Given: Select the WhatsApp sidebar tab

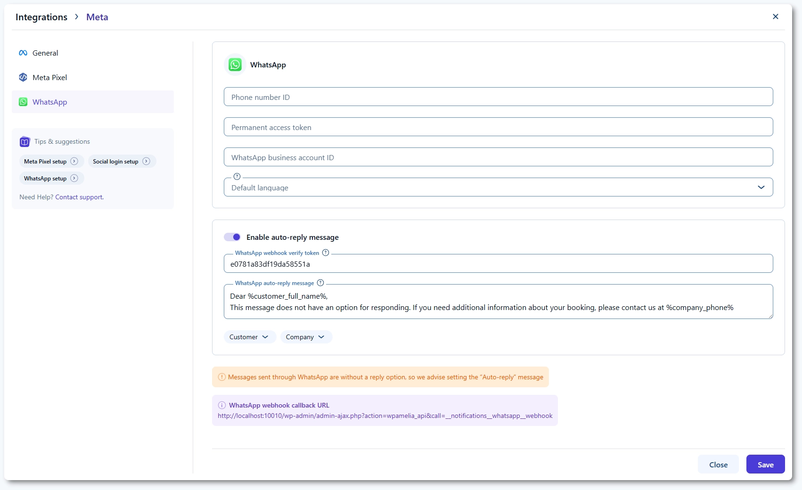Looking at the screenshot, I should pos(49,102).
